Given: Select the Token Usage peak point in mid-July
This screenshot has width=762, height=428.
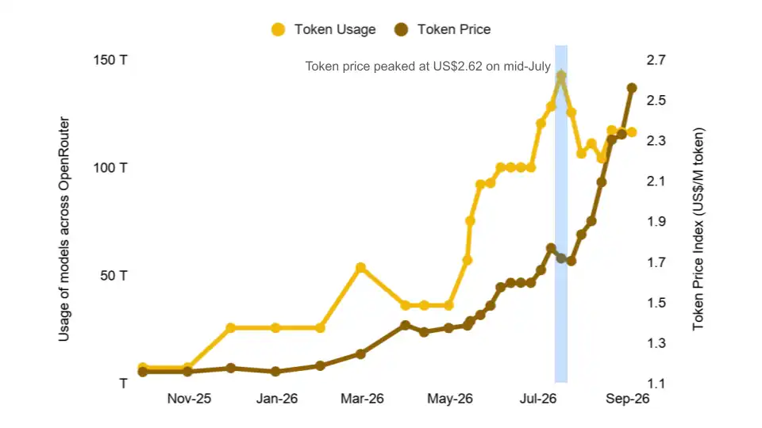Looking at the screenshot, I should 561,77.
